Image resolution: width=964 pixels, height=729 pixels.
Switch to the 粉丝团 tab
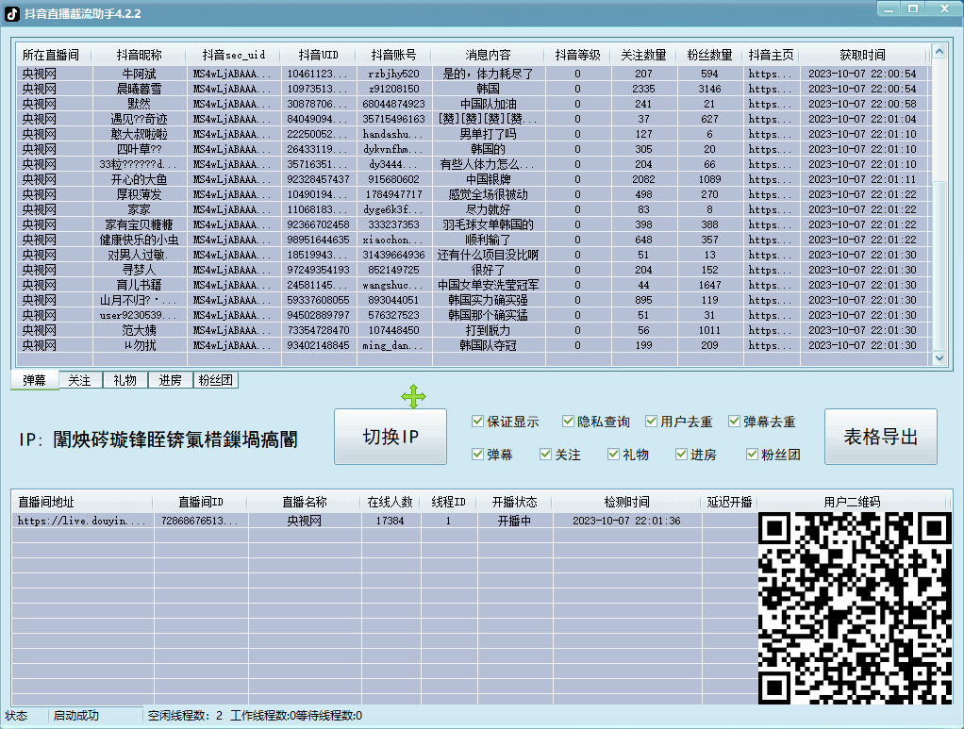(x=216, y=380)
